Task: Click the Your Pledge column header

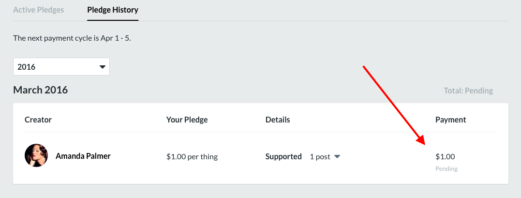Action: 186,120
